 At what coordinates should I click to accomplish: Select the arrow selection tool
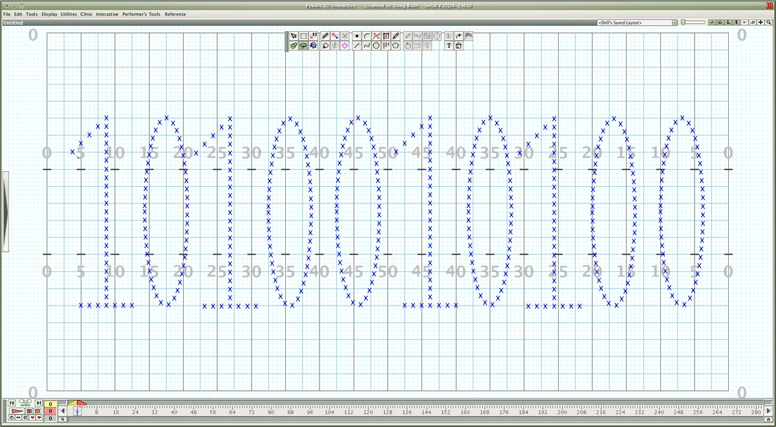coord(294,36)
